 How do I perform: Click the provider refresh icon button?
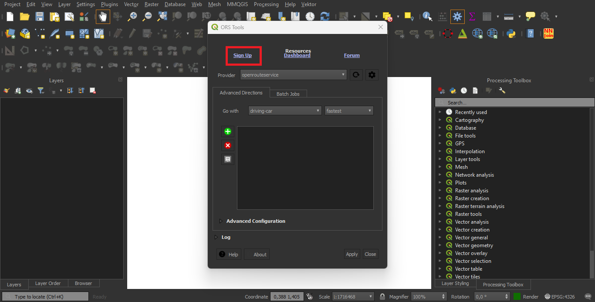click(x=356, y=75)
